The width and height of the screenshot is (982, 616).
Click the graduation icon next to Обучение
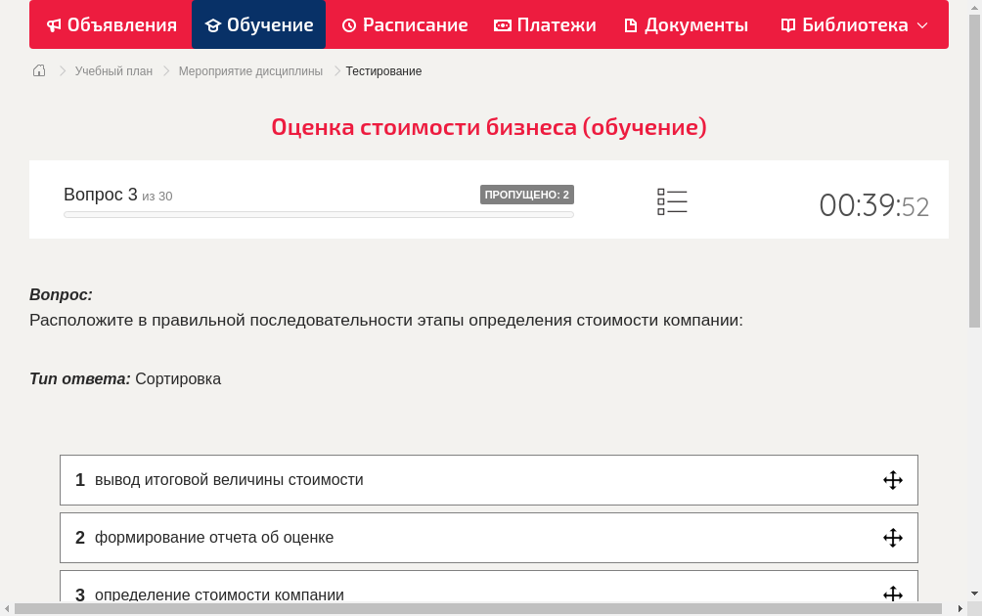click(x=211, y=24)
